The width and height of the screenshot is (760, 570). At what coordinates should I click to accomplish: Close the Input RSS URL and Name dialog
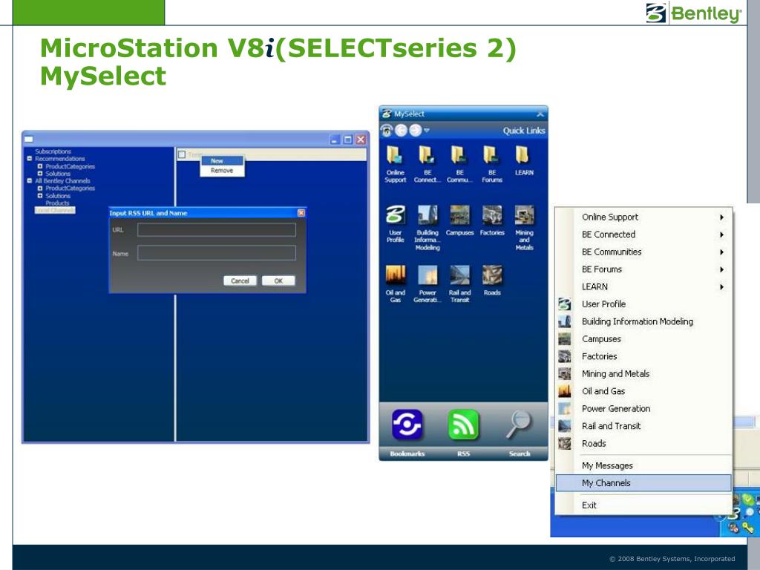pyautogui.click(x=301, y=213)
